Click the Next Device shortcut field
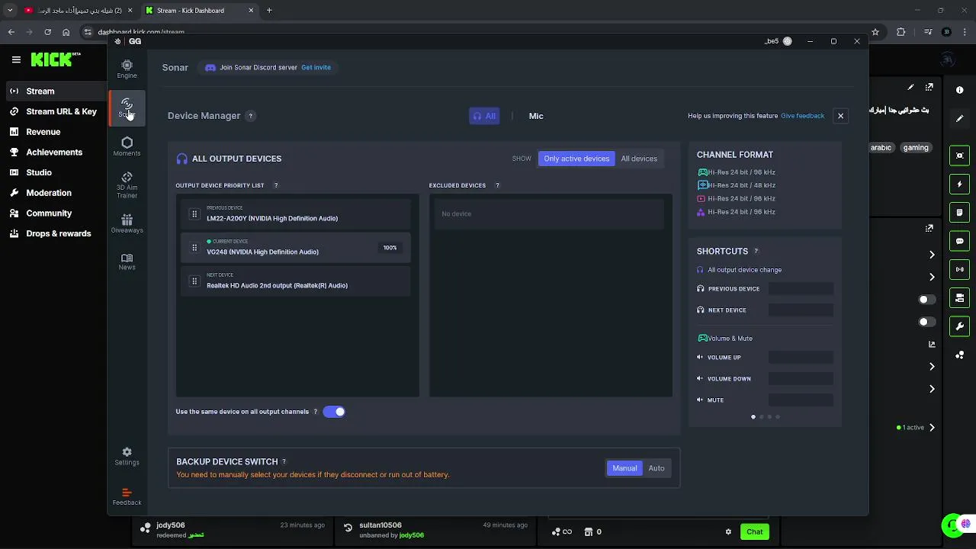Screen dimensions: 976x549 801,310
